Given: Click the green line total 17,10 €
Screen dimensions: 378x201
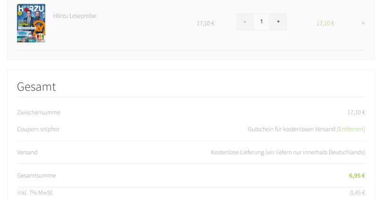Looking at the screenshot, I should pos(325,23).
